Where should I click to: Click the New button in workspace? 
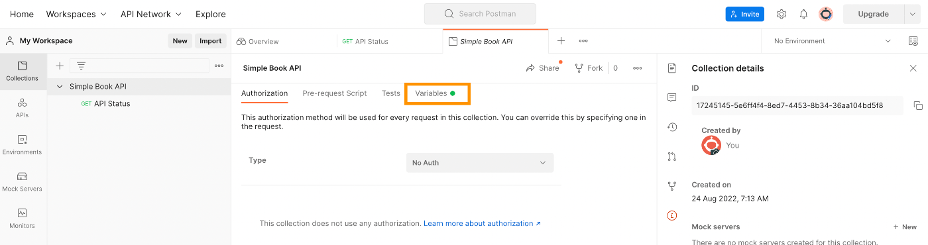[180, 41]
